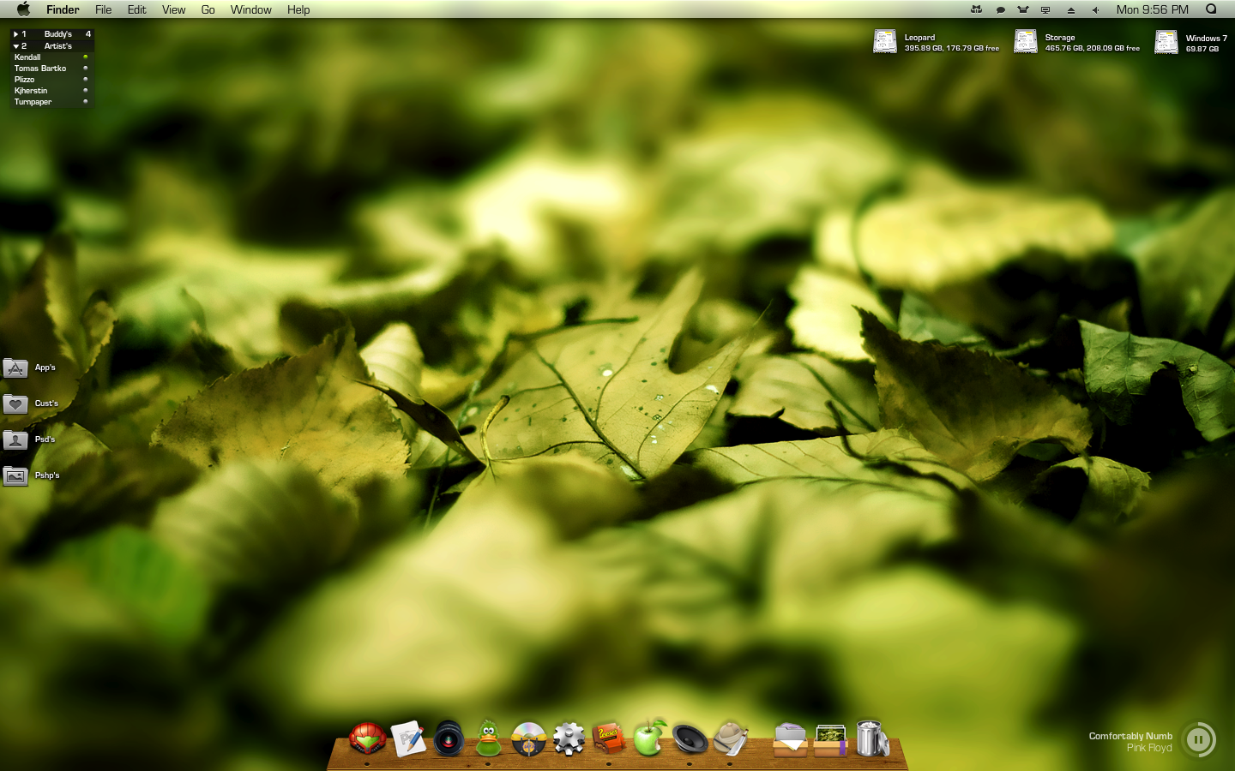1235x771 pixels.
Task: Open the Metroid helmet app in the dock
Action: 367,738
